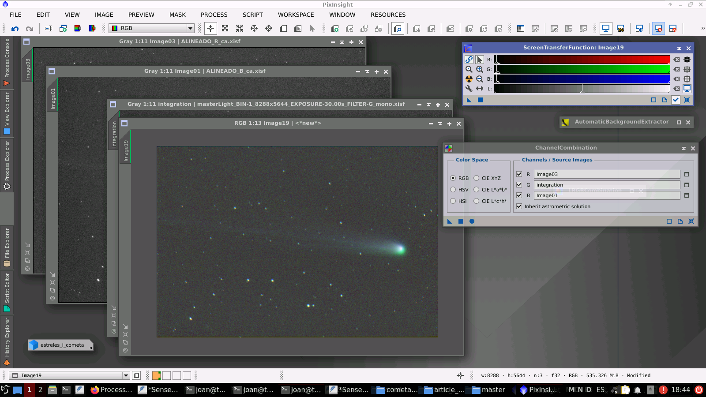Click the ChannelCombination Apply Global circle icon
706x397 pixels.
pyautogui.click(x=472, y=221)
